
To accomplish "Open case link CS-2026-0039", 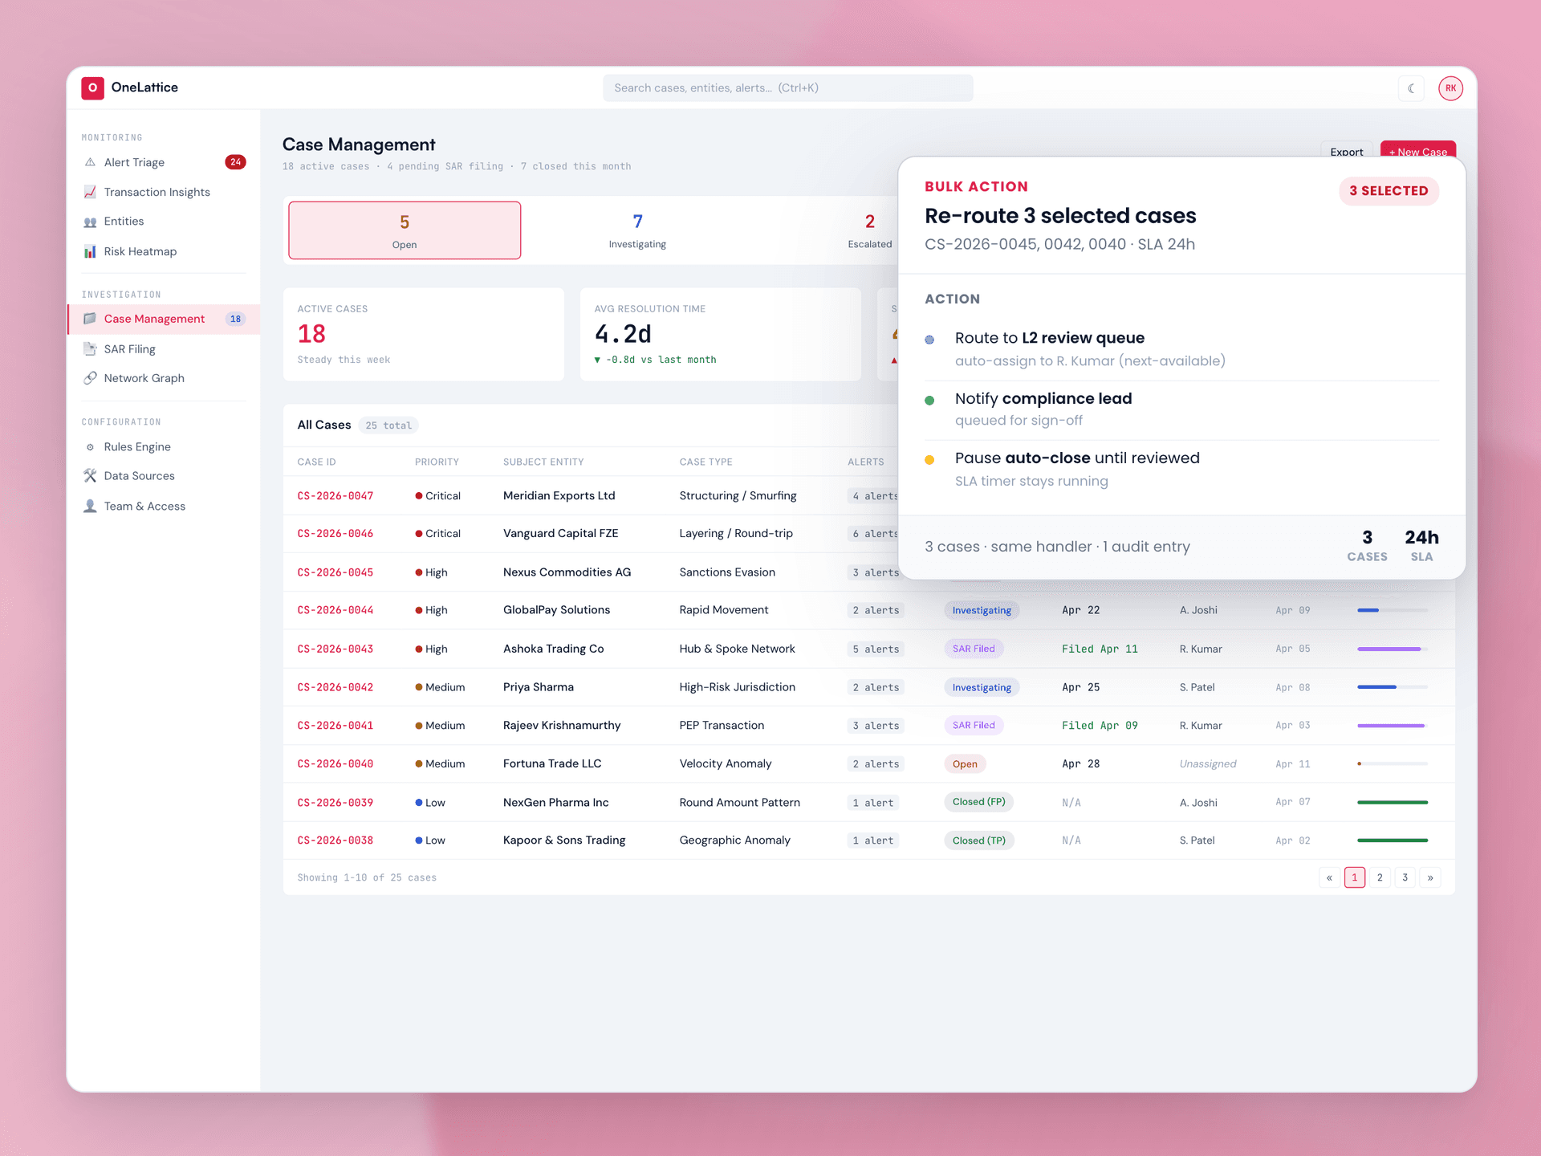I will [335, 802].
